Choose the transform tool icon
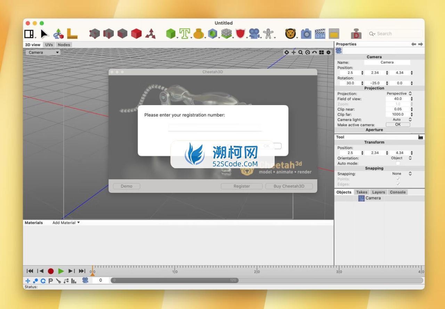This screenshot has width=445, height=309. (x=58, y=34)
